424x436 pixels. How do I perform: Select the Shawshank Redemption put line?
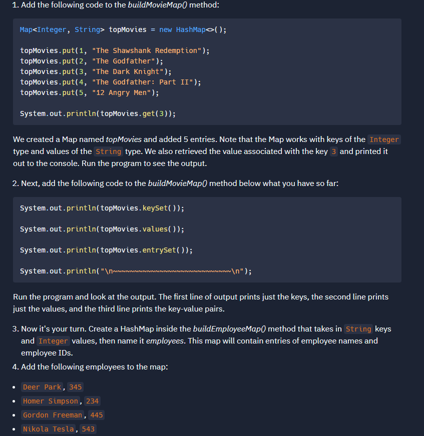coord(114,50)
